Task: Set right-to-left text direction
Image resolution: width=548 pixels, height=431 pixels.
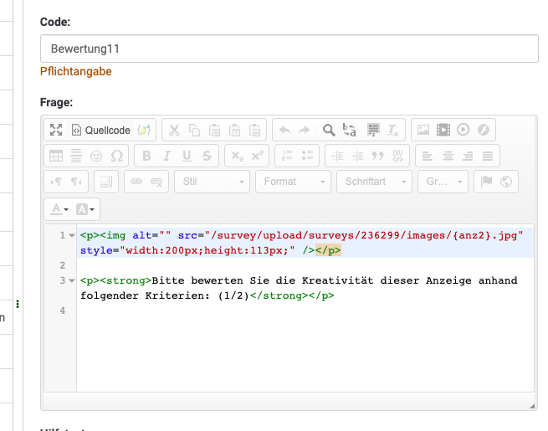Action: tap(76, 182)
